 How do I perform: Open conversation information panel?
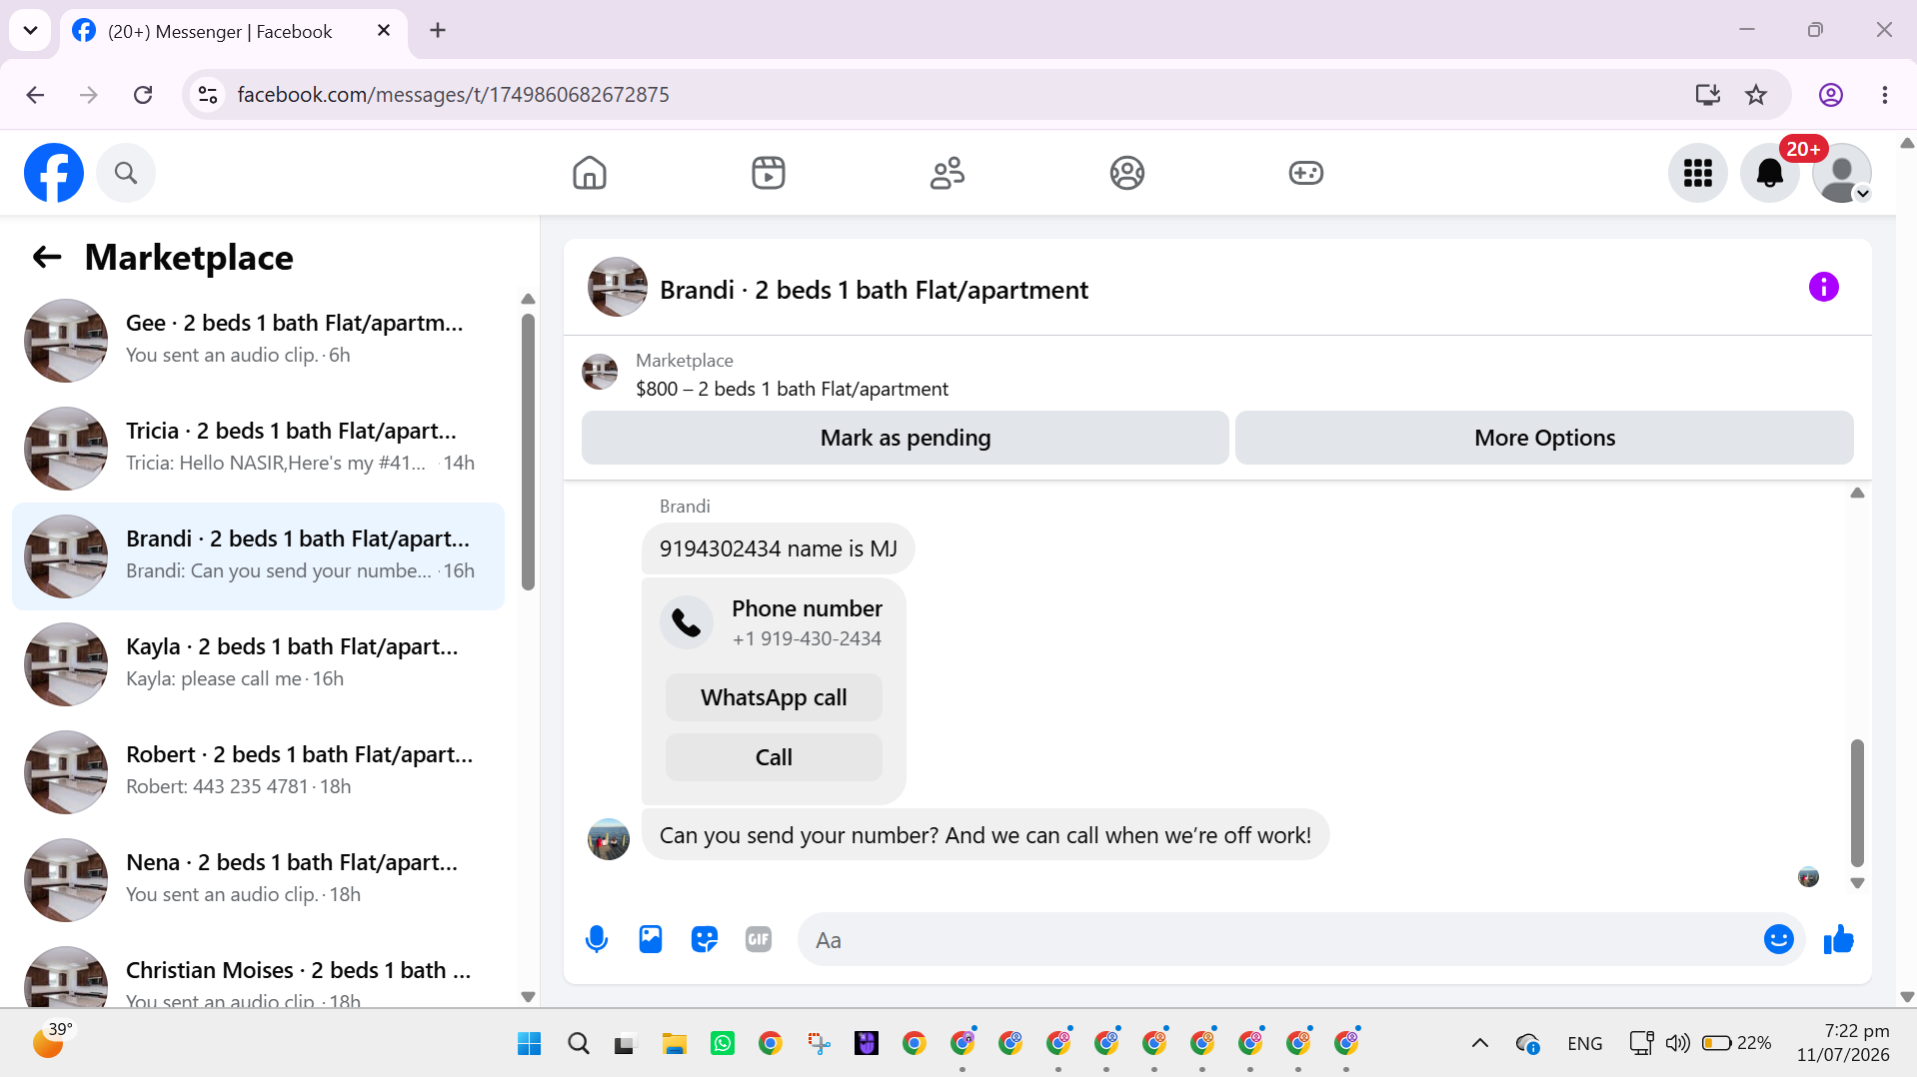point(1824,288)
